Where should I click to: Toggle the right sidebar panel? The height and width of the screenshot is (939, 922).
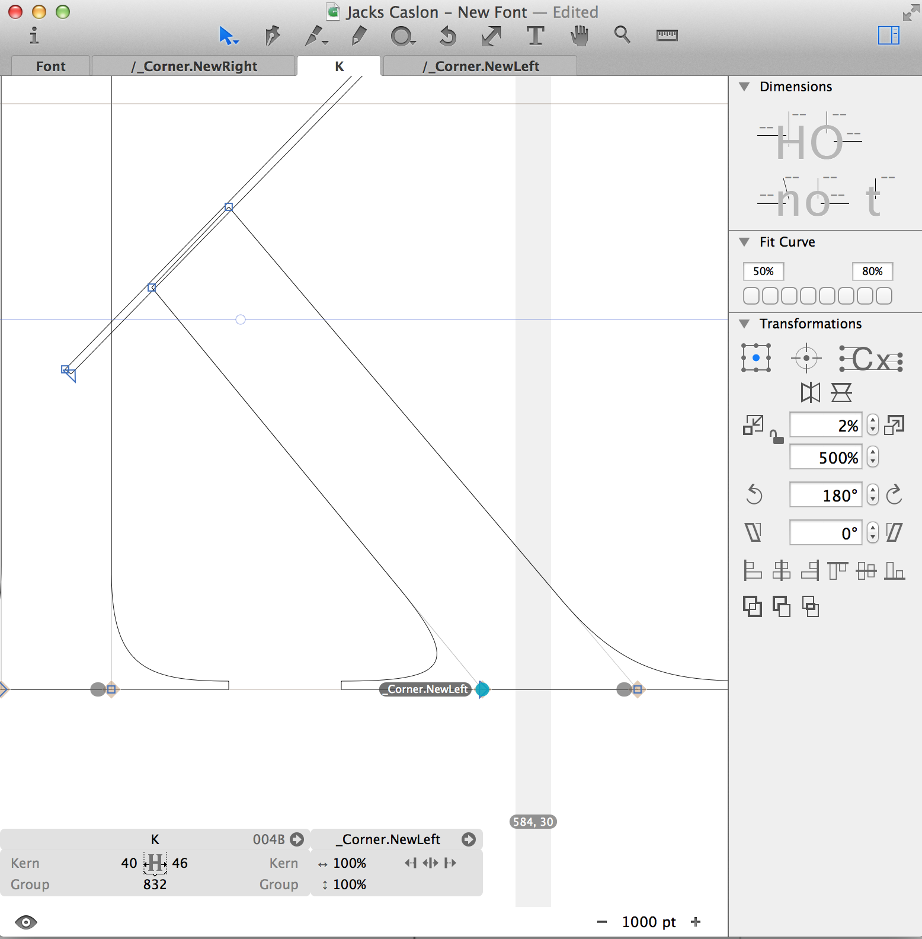point(888,36)
